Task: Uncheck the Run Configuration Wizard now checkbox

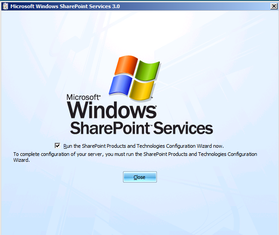Action: (57, 146)
